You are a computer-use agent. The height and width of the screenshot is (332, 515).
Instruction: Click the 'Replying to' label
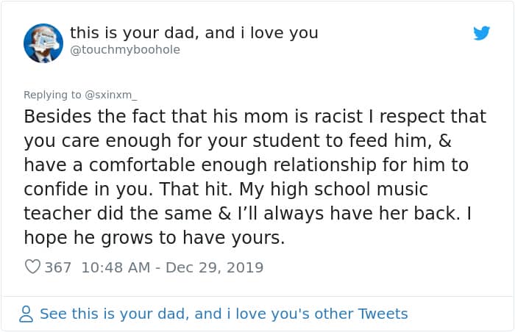click(52, 94)
